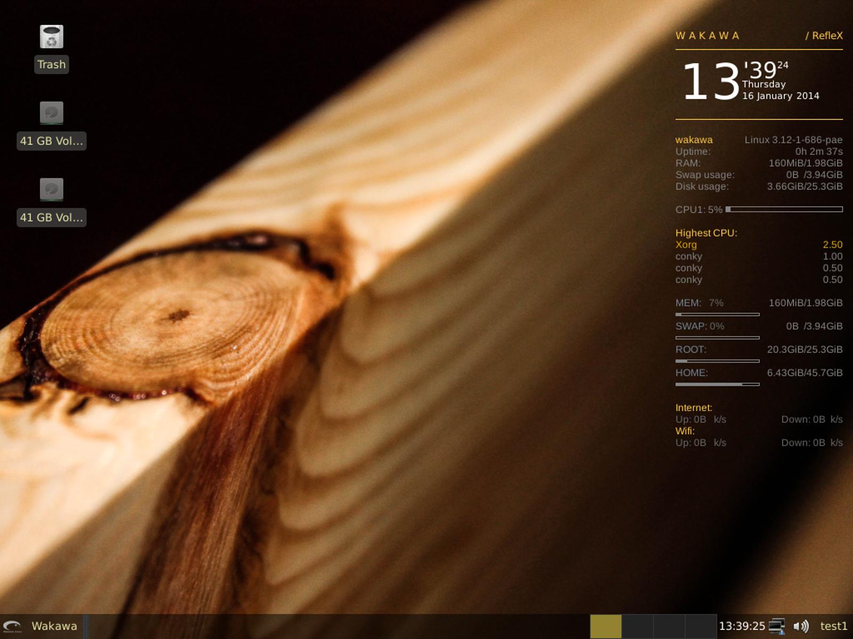Click the ROOT disk usage bar
Viewport: 853px width, 639px height.
click(717, 361)
